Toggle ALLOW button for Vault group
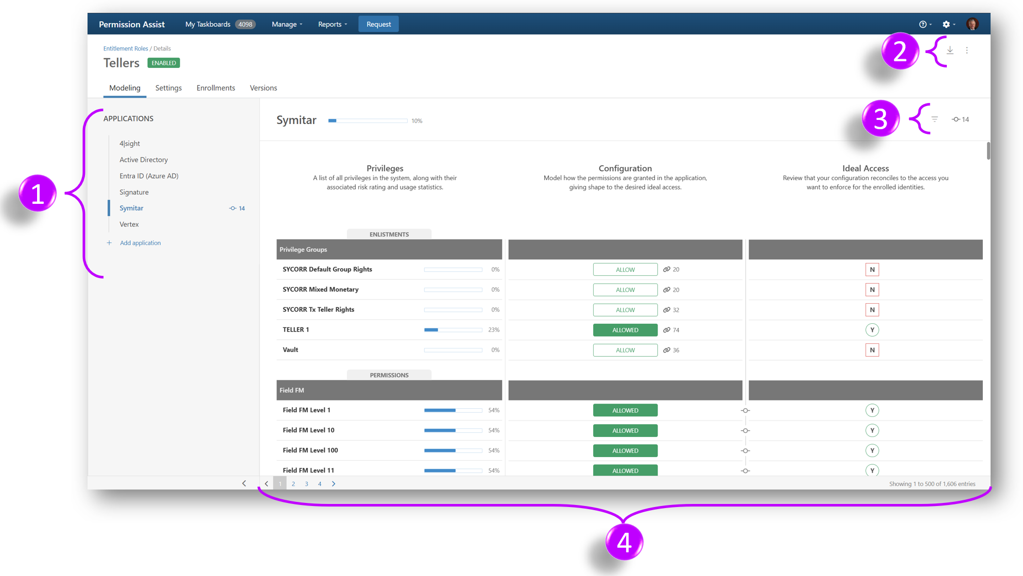Screen dimensions: 1023x576 click(625, 350)
